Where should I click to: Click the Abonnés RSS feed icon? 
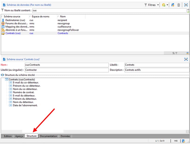point(3,30)
